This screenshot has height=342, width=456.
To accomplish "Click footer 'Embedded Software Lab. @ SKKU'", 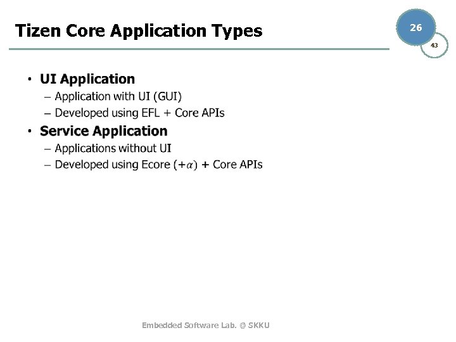I will coord(206,325).
